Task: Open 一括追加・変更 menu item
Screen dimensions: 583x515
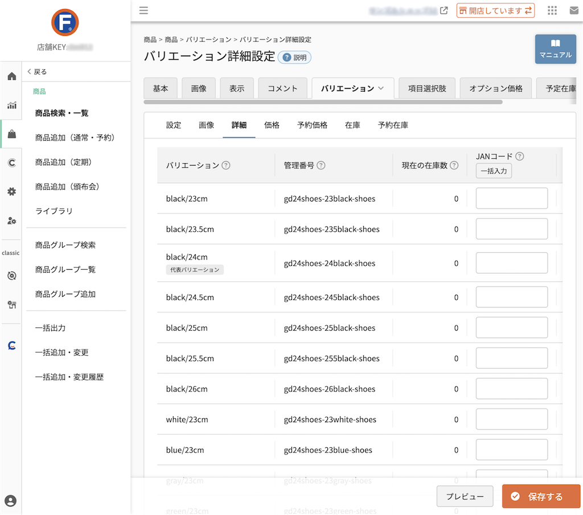Action: click(x=61, y=352)
